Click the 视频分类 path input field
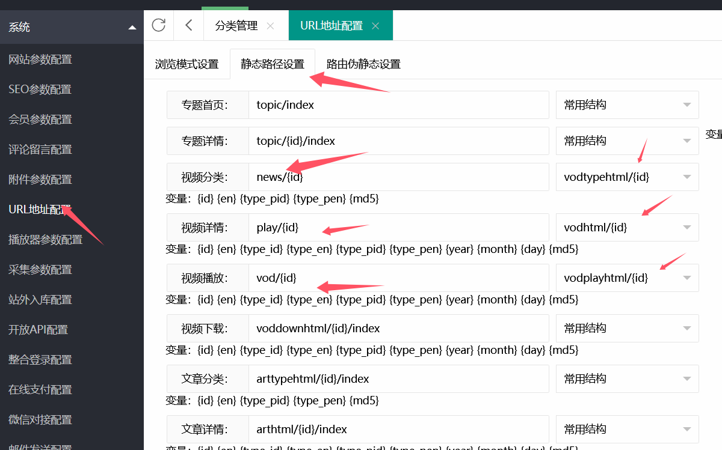This screenshot has height=450, width=722. [398, 177]
